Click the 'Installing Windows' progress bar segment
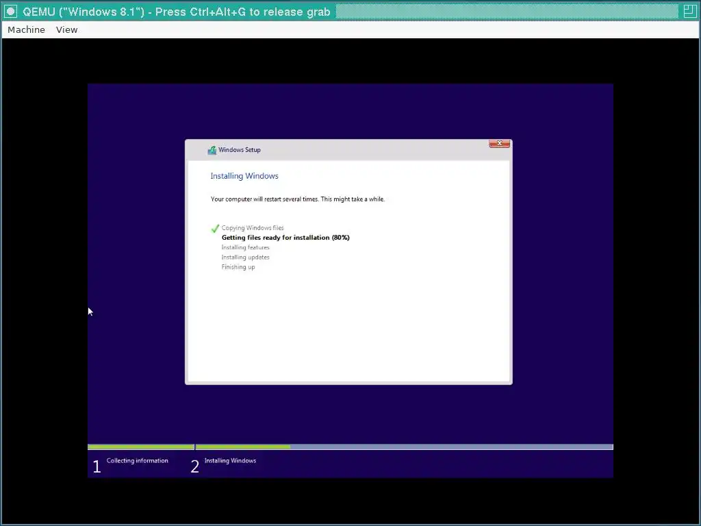701x526 pixels. (404, 447)
